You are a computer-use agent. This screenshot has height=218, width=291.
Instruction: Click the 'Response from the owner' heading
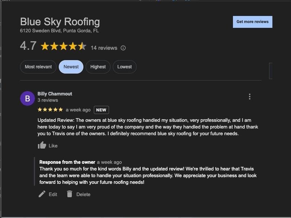pos(67,162)
